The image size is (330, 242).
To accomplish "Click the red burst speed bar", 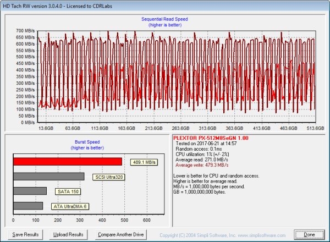I will click(67, 162).
